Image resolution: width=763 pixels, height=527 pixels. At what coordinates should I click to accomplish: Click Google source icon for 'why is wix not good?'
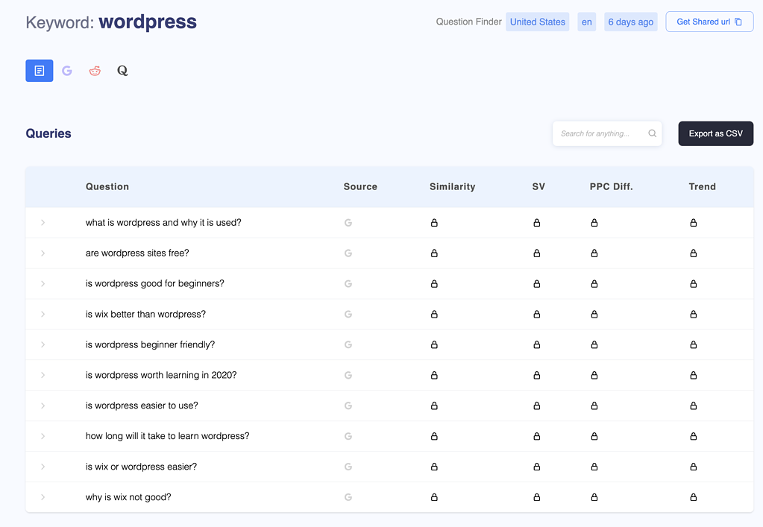click(x=348, y=497)
